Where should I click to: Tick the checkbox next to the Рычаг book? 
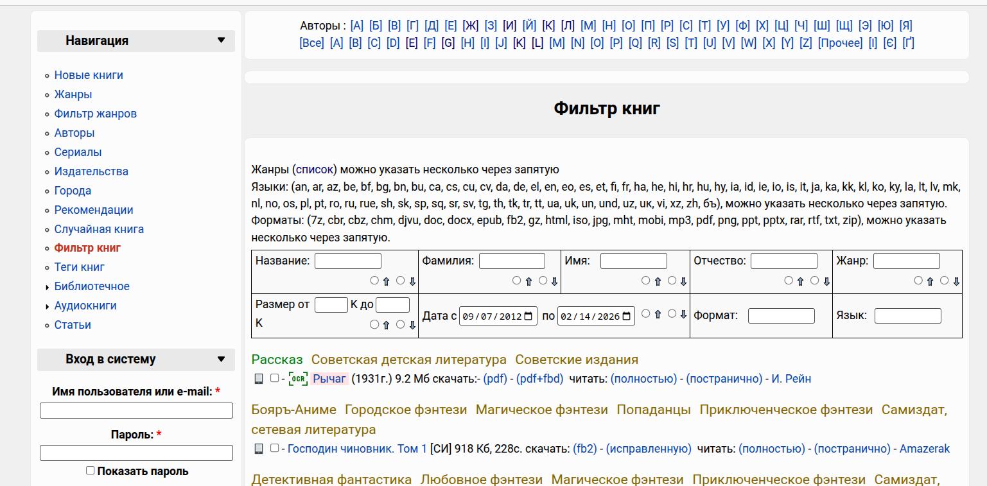(x=275, y=378)
